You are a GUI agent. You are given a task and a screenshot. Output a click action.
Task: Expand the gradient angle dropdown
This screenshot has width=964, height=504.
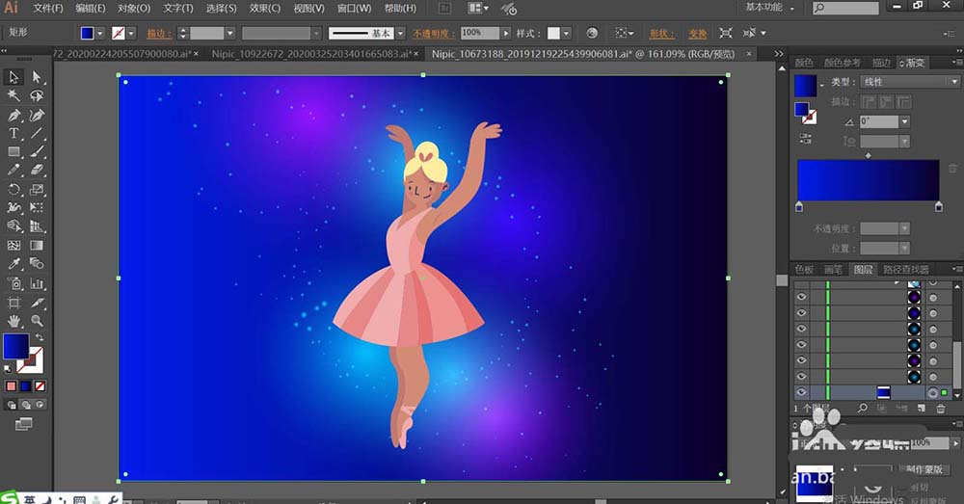coord(904,122)
